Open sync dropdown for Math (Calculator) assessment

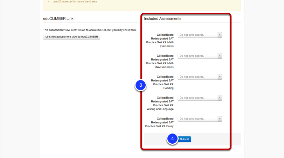(200, 35)
